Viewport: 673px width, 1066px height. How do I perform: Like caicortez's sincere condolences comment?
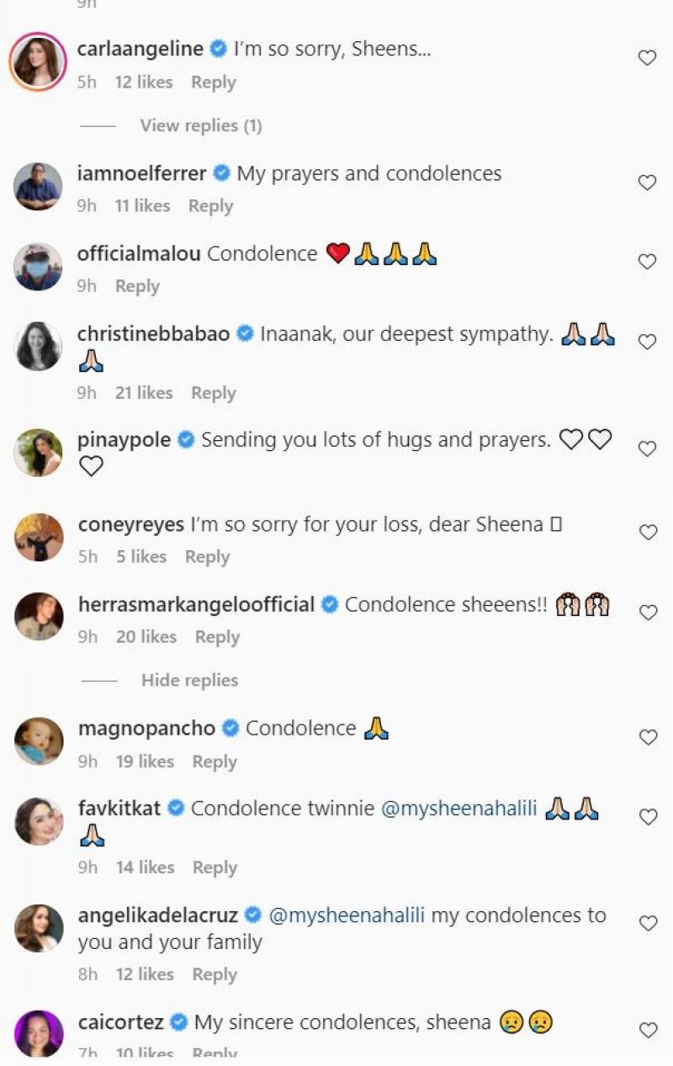pyautogui.click(x=646, y=1031)
